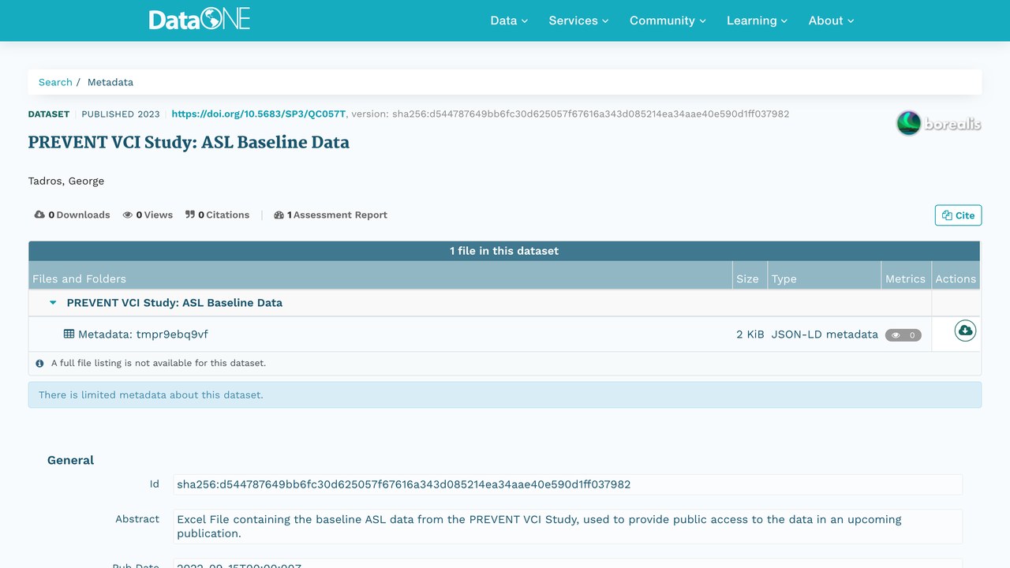Viewport: 1010px width, 568px height.
Task: Click the DataONE logo
Action: [x=200, y=19]
